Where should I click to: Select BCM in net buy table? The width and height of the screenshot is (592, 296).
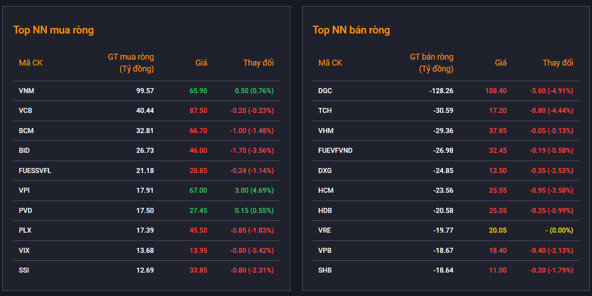(x=26, y=131)
